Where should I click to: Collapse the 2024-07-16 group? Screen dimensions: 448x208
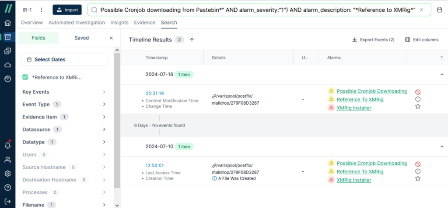point(442,75)
